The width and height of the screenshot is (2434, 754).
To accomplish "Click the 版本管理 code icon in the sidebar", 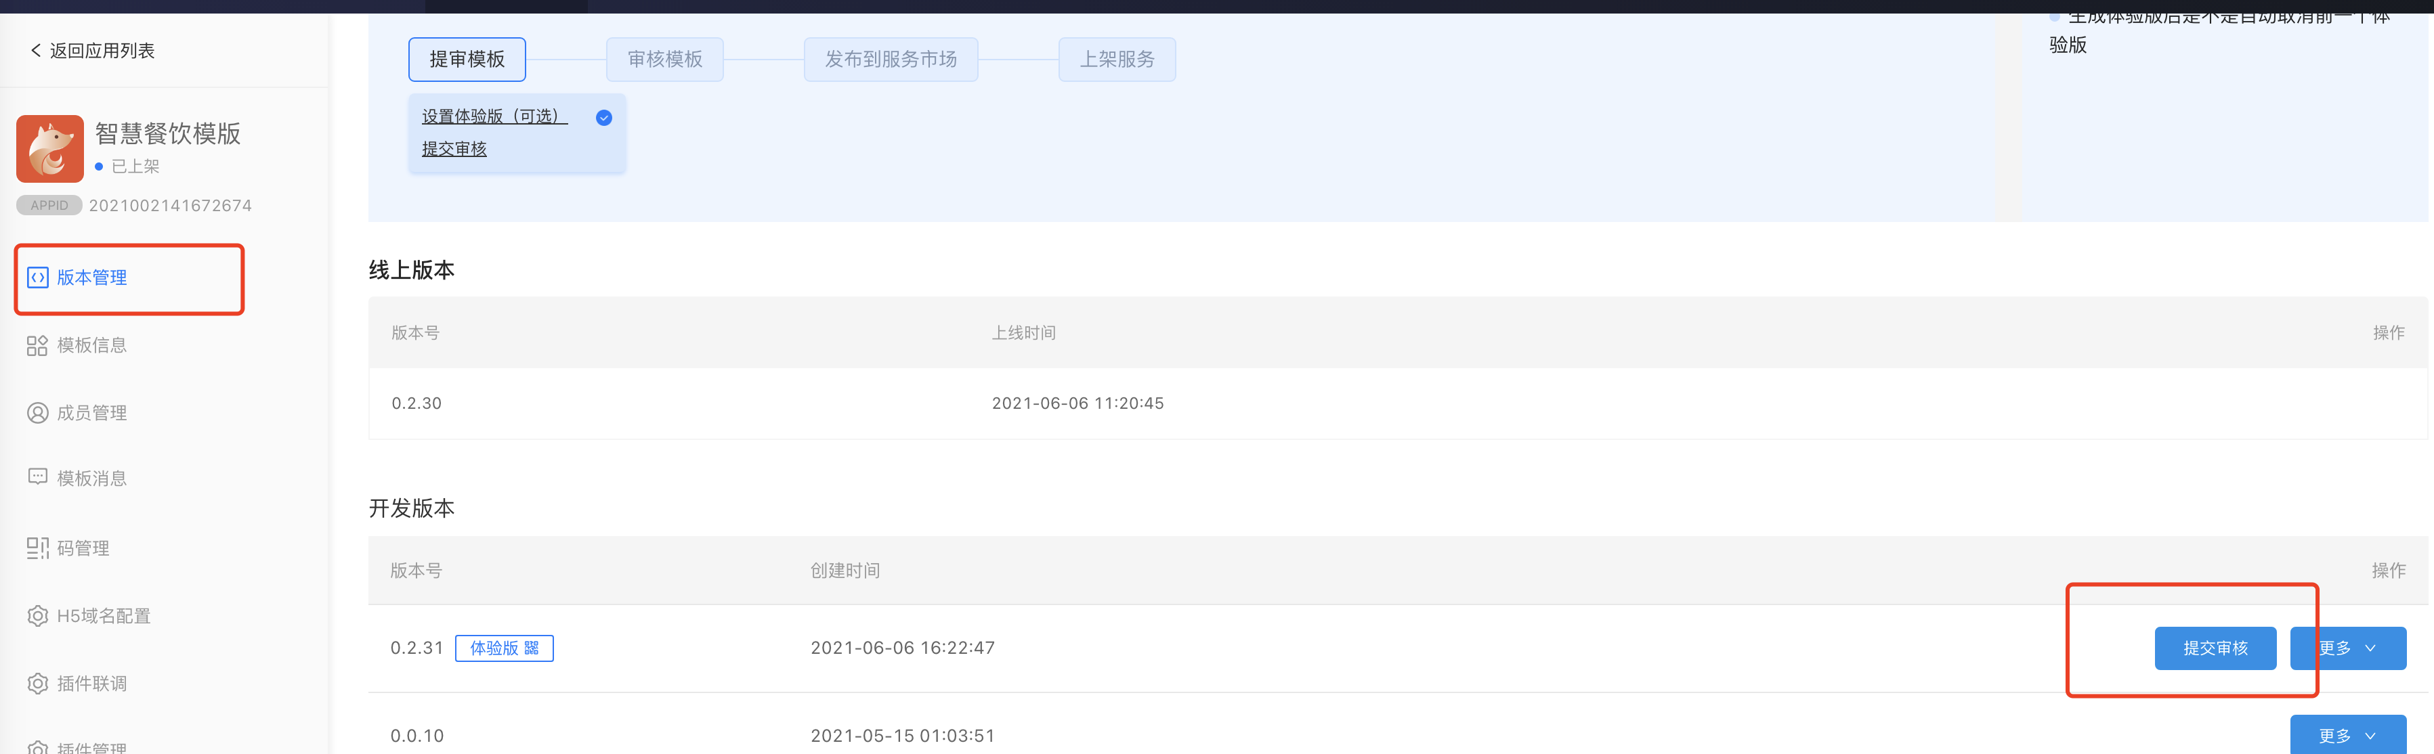I will (x=38, y=278).
